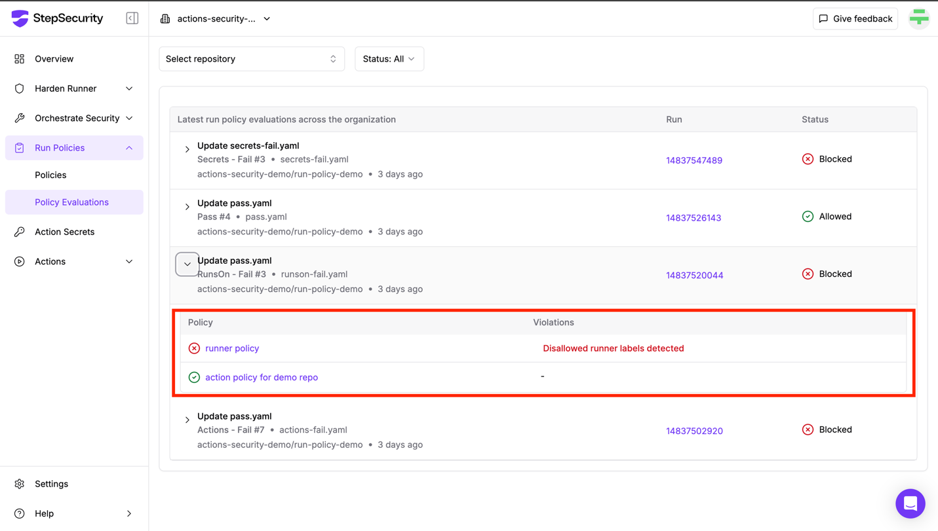
Task: Expand the Help submenu arrow
Action: [129, 513]
